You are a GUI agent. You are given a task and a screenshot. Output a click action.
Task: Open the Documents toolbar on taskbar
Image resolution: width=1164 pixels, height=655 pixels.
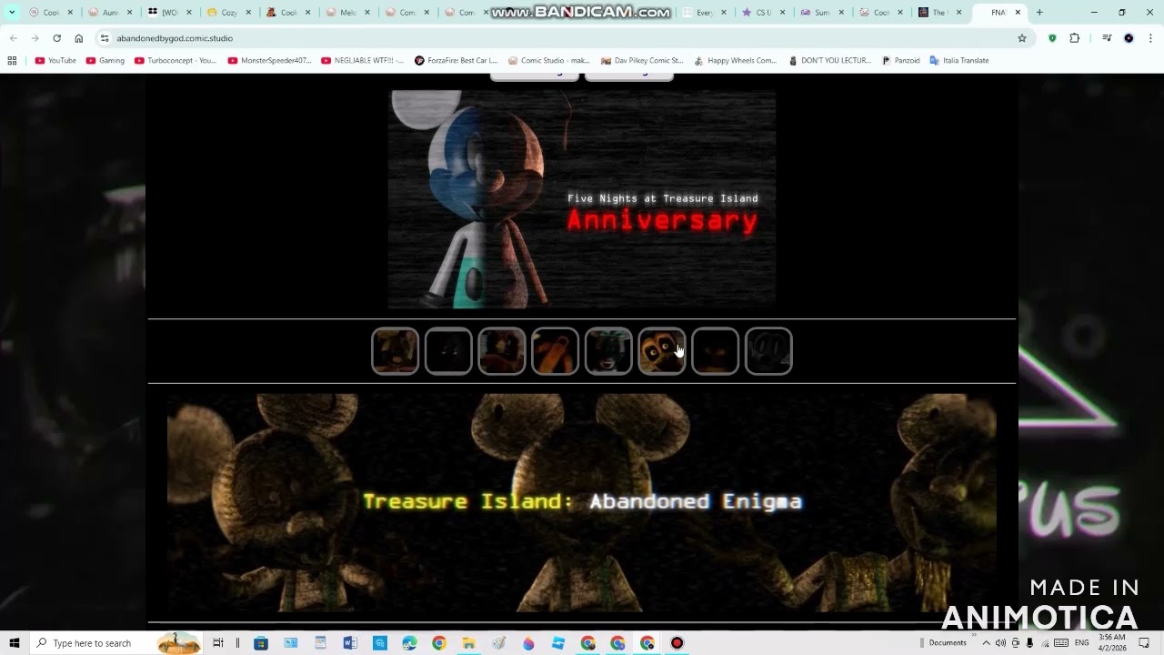click(948, 643)
